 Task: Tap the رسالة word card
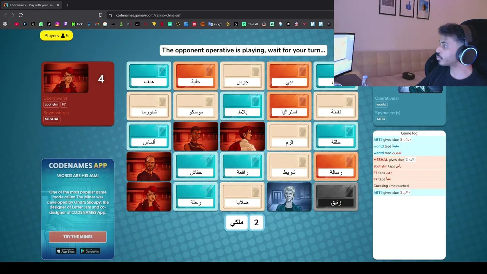click(336, 166)
